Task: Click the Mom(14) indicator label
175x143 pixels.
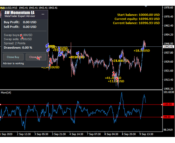Action: 6,92
